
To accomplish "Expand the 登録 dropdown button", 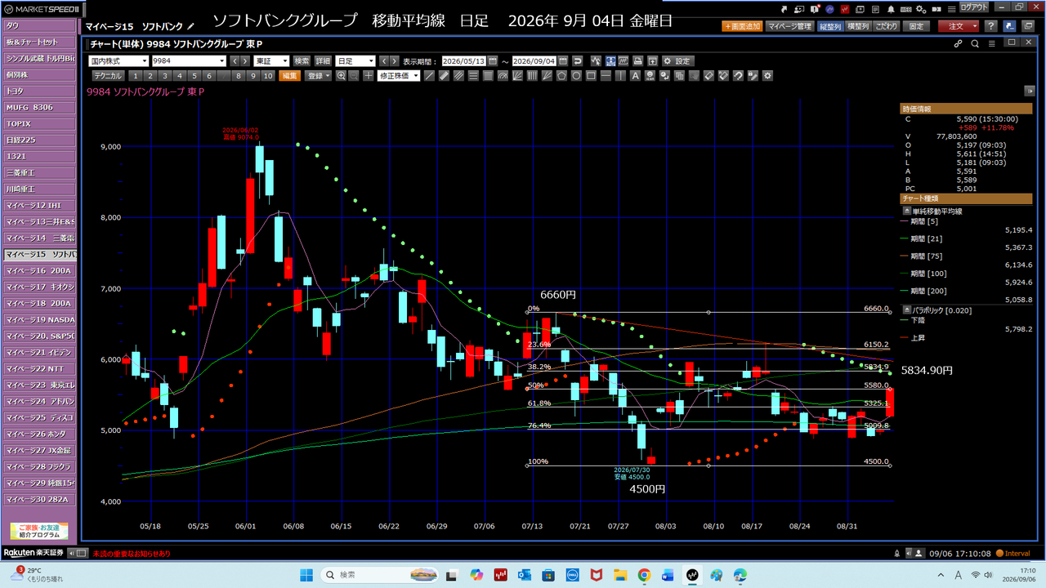I will (318, 76).
